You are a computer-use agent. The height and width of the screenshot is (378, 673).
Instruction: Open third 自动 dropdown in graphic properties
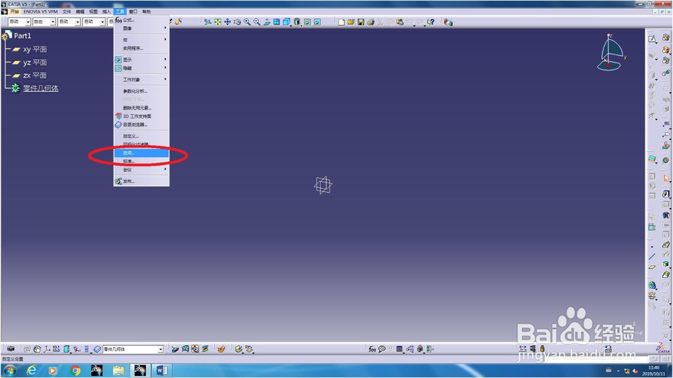tap(77, 22)
